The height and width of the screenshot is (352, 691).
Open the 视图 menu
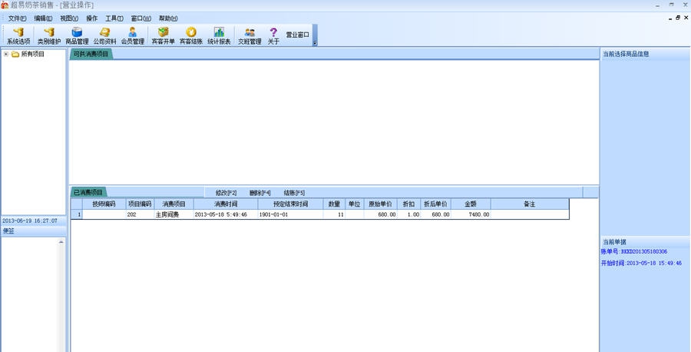(x=69, y=18)
